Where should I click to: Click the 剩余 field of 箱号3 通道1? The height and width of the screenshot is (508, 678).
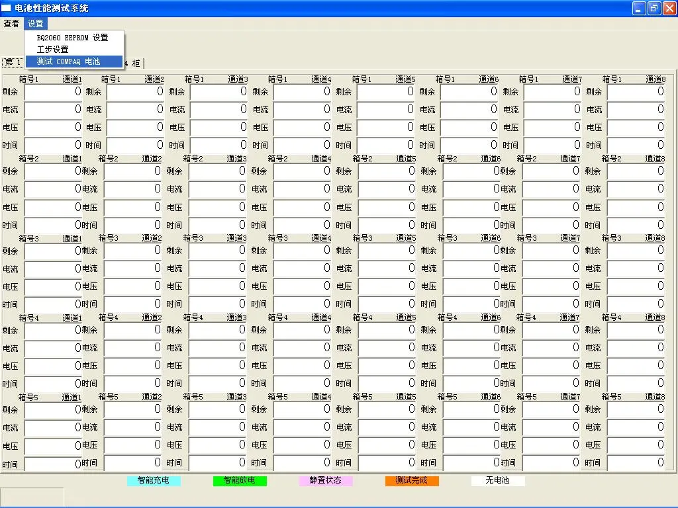53,251
